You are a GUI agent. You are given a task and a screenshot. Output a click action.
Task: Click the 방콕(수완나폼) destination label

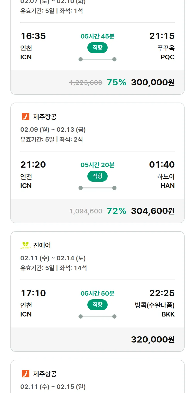coord(155,305)
